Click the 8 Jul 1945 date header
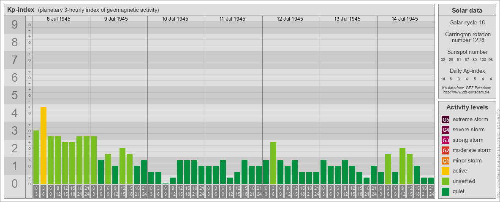Viewport: 500px width, 202px height. [x=59, y=19]
